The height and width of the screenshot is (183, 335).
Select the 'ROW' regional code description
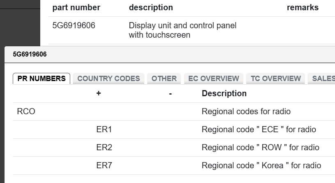(260, 147)
